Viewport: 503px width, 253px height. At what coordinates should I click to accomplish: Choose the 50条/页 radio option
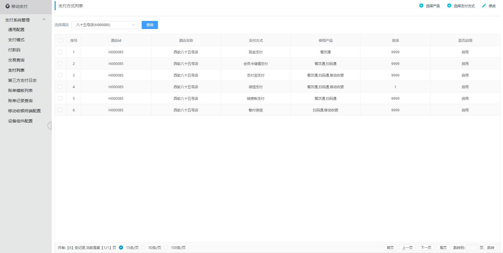[143, 247]
